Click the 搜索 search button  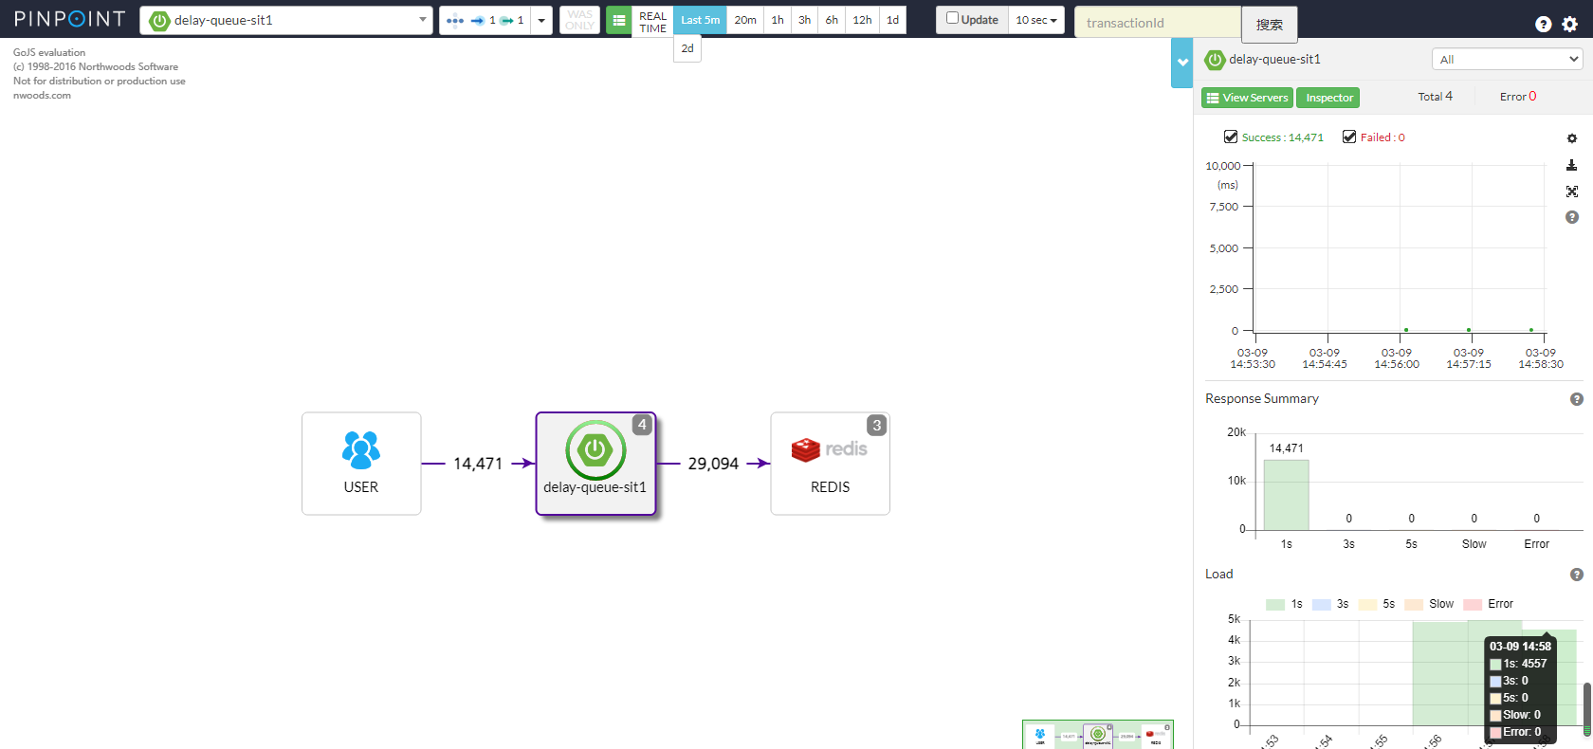tap(1270, 25)
